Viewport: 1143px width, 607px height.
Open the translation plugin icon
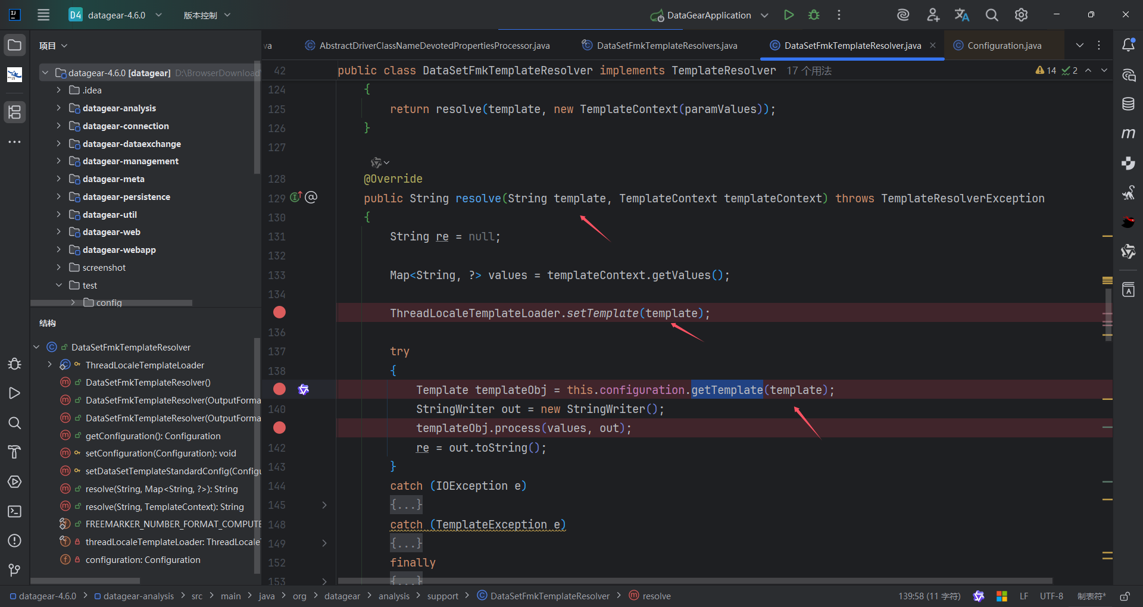(x=962, y=15)
